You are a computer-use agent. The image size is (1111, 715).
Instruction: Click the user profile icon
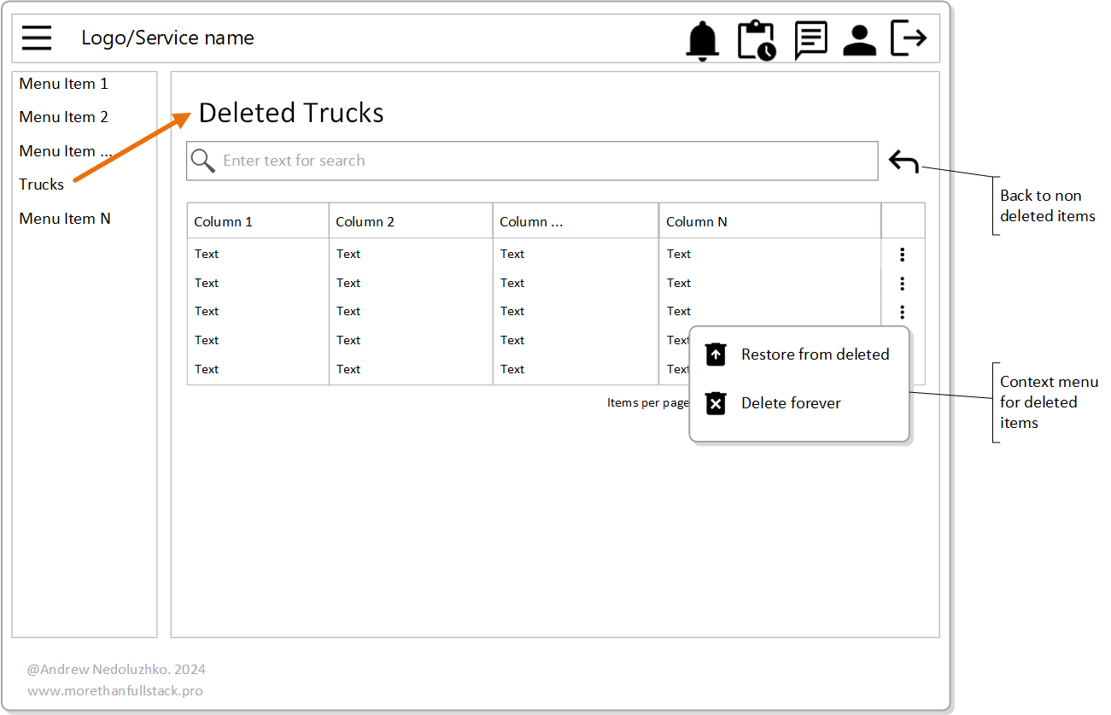point(859,40)
